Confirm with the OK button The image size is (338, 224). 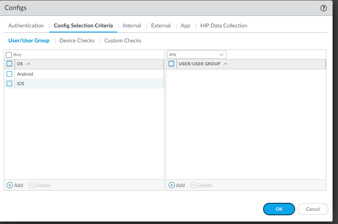[x=279, y=209]
